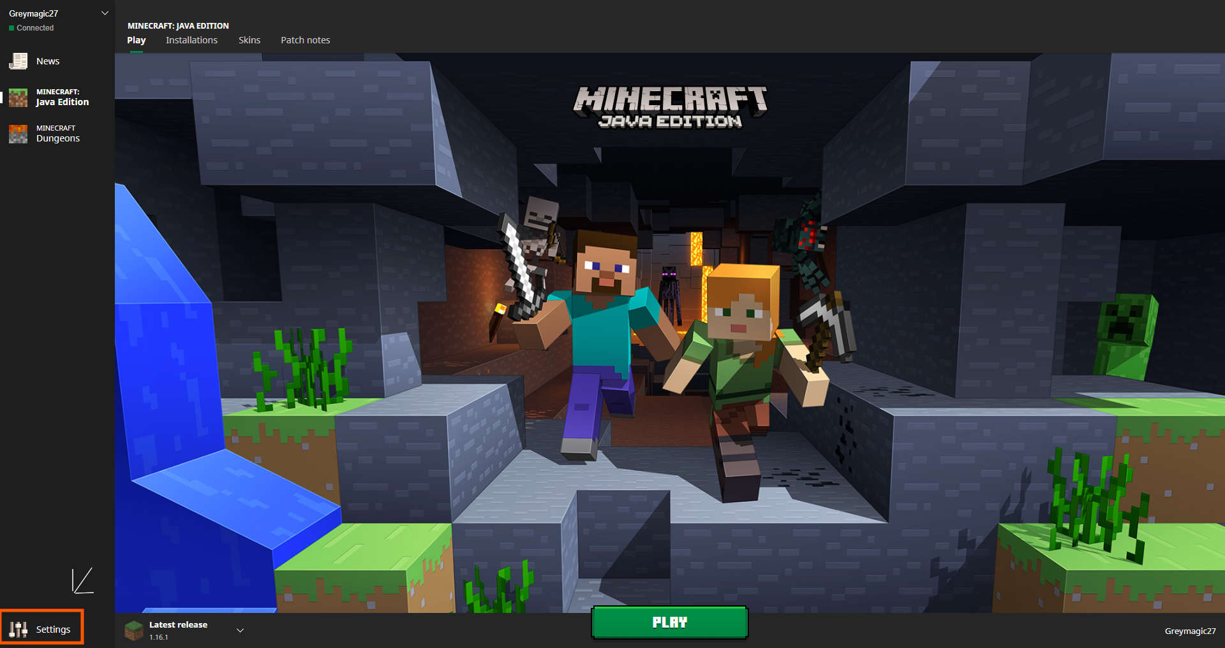
Task: Switch to the Installations tab
Action: tap(191, 40)
